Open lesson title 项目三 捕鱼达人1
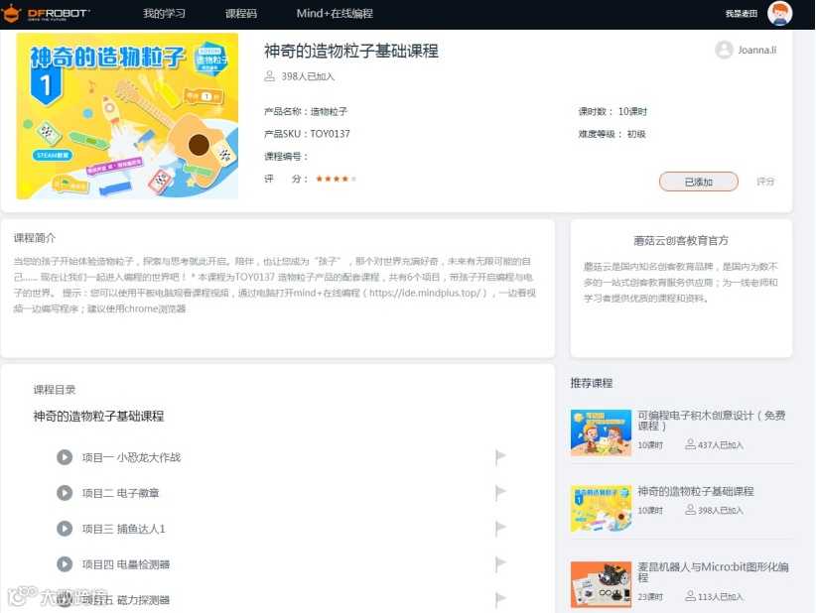 click(x=123, y=529)
